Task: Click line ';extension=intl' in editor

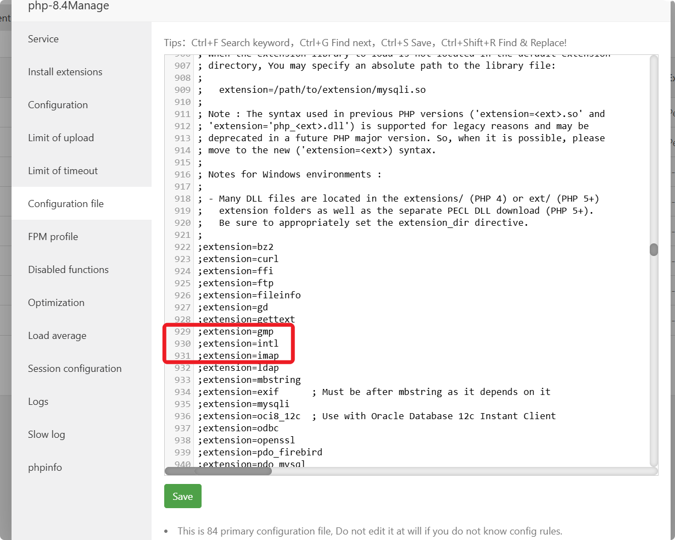Action: [x=238, y=343]
